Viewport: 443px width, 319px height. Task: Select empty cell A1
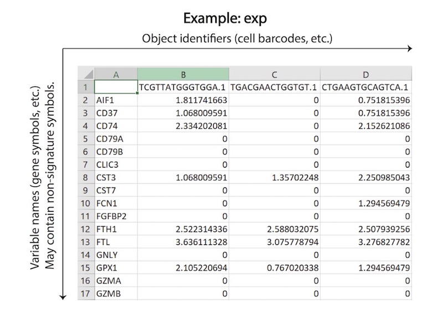pos(116,87)
